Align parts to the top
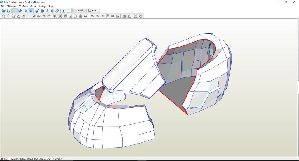This screenshot has width=299, height=161. point(107,16)
